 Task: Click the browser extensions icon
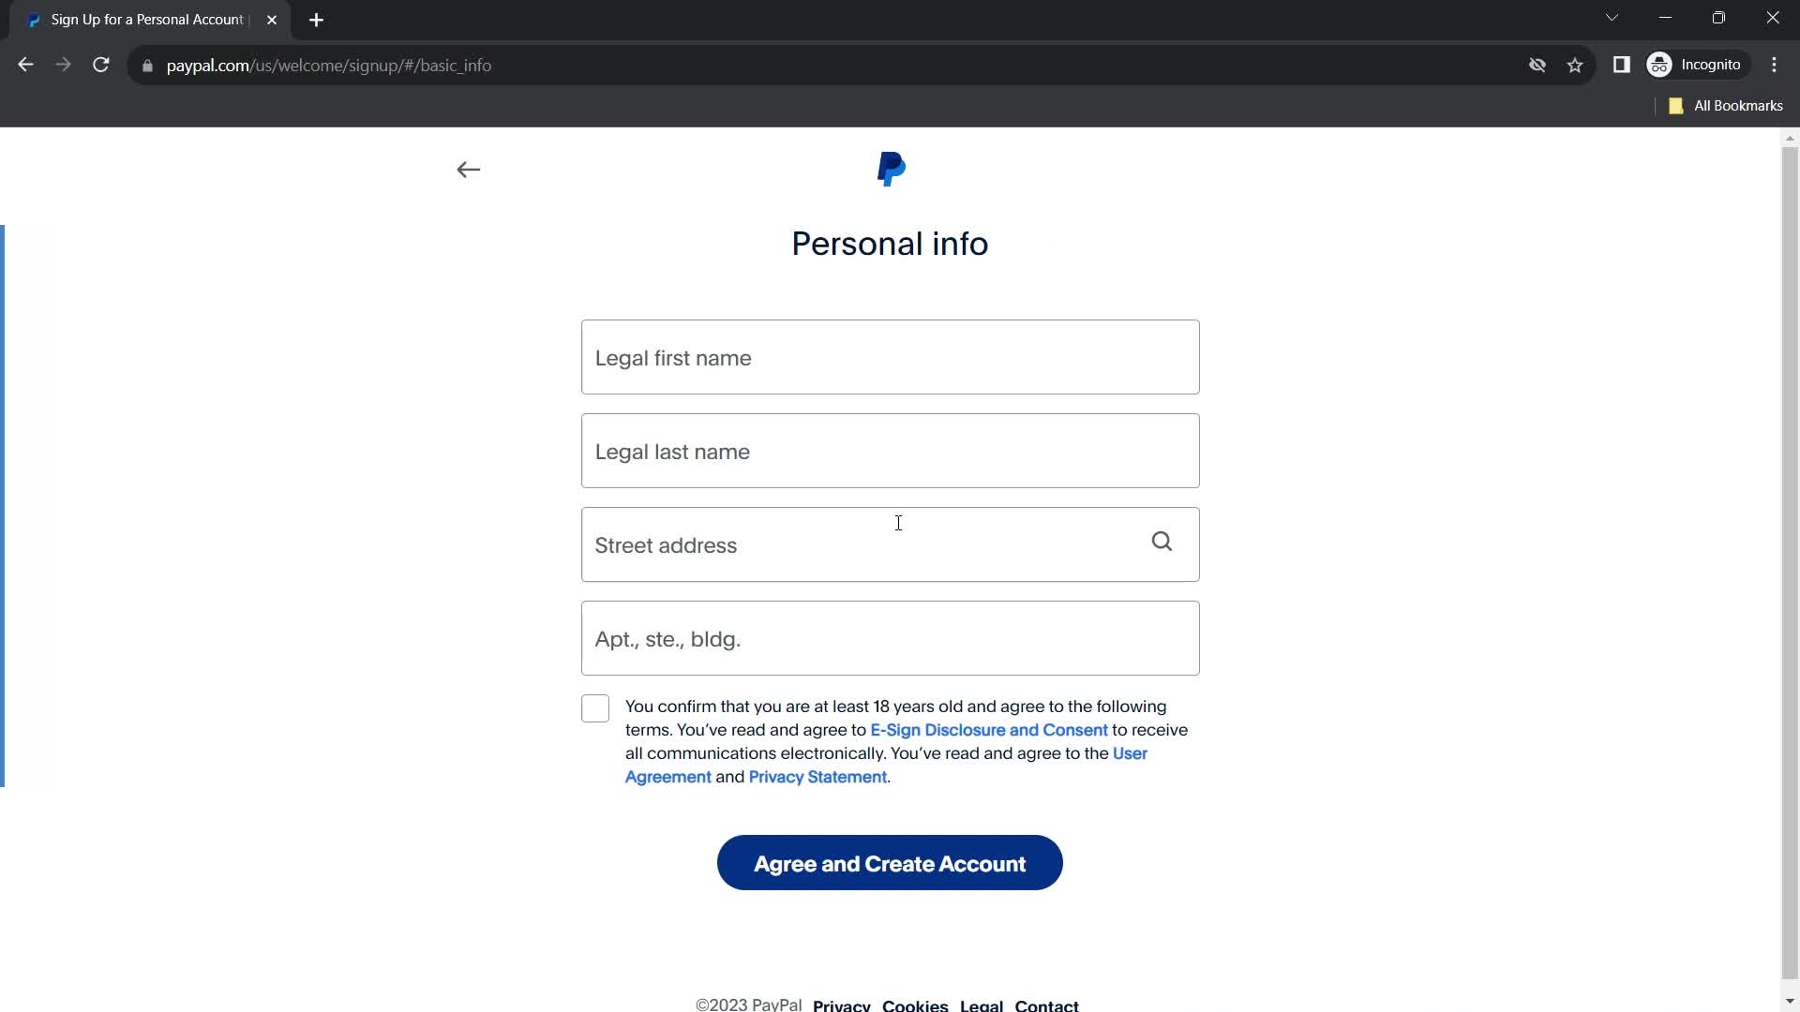point(1623,65)
